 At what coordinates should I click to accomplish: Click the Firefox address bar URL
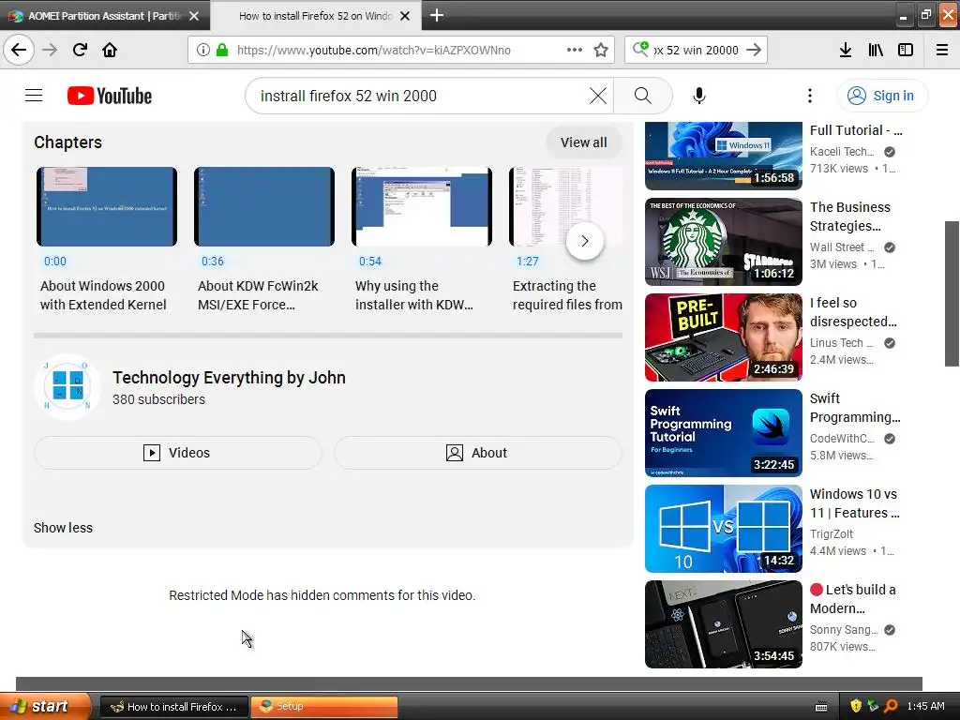[x=374, y=50]
